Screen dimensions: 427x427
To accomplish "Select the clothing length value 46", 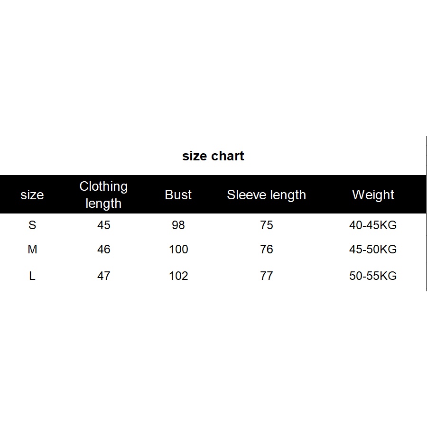I will (103, 250).
